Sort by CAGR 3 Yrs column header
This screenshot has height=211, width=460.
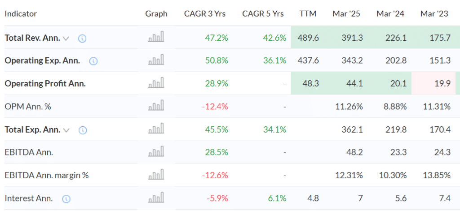pyautogui.click(x=205, y=14)
